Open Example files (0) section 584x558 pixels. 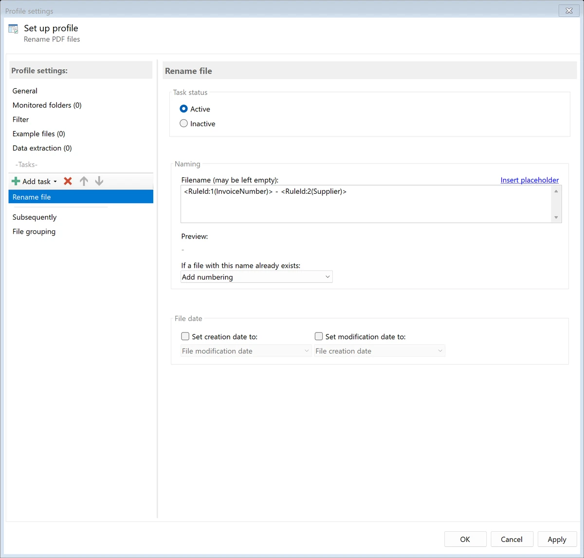coord(39,134)
